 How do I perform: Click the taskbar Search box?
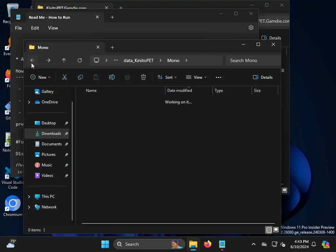pos(149,244)
